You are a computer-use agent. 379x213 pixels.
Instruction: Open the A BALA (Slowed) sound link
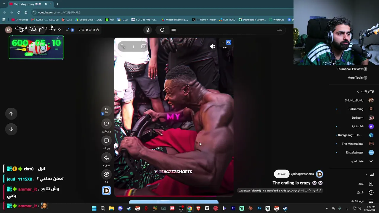(x=280, y=191)
